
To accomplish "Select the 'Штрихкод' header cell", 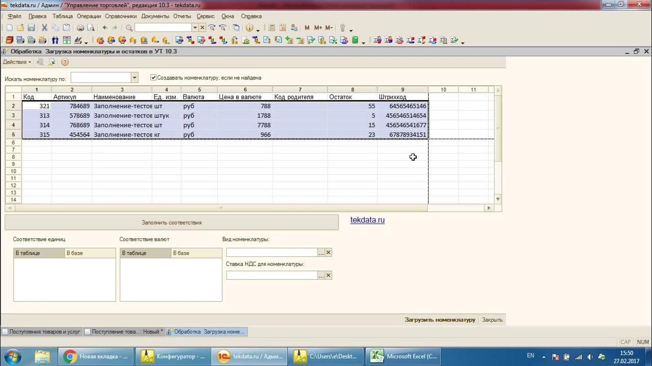I will (402, 97).
